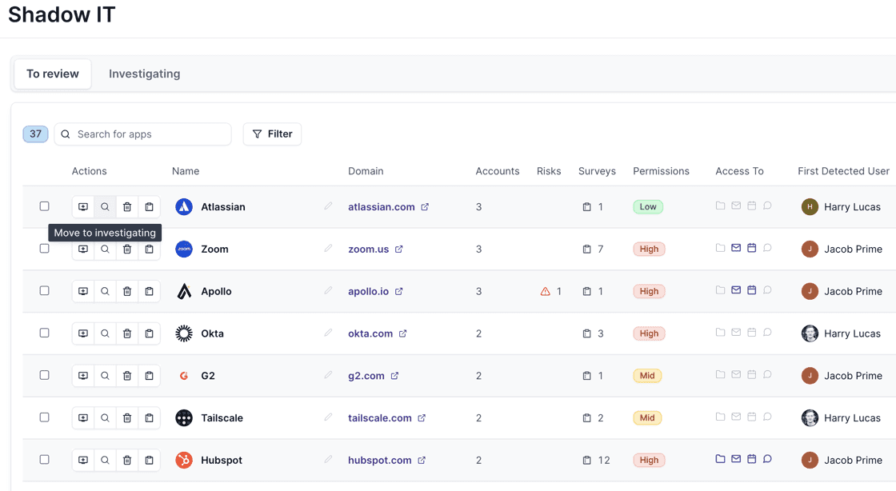This screenshot has width=896, height=491.
Task: Click trash icon in Okta row
Action: click(x=127, y=333)
